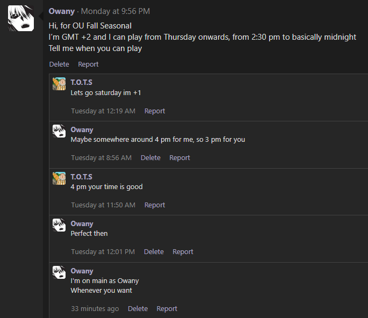Image resolution: width=368 pixels, height=318 pixels.
Task: Click the 'Monday at 9:56 PM' timestamp
Action: point(115,11)
